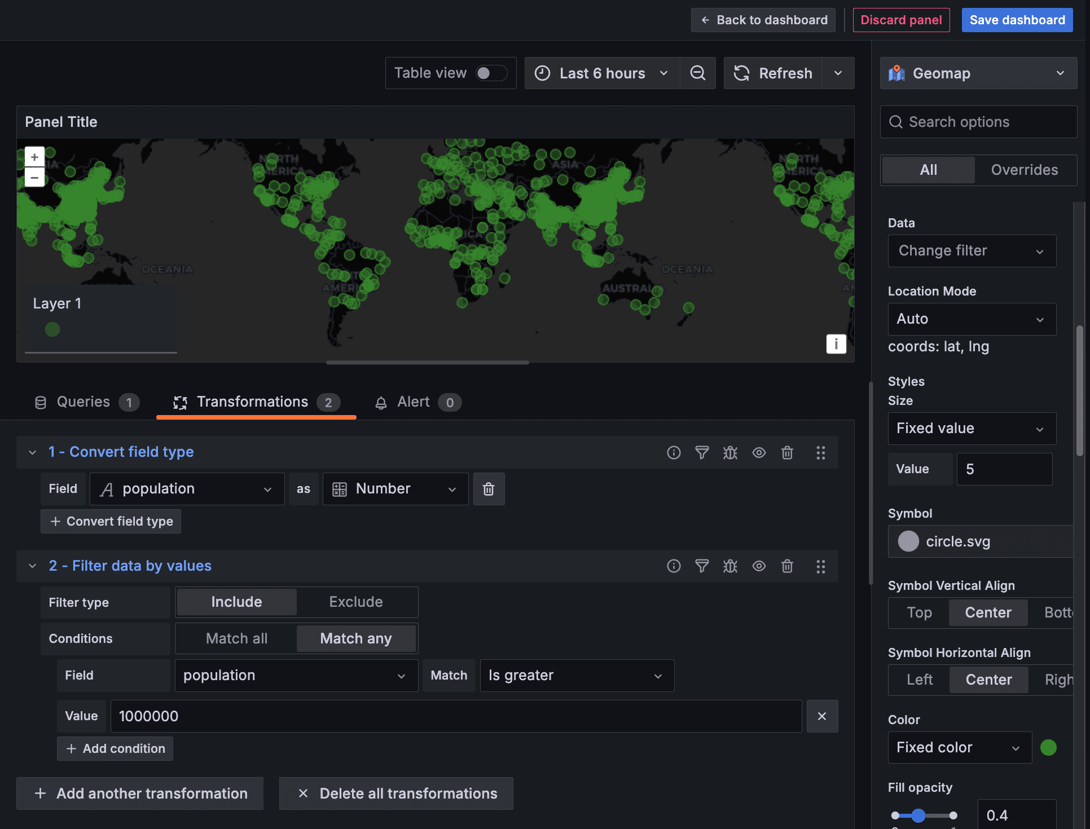Add another transformation
1090x829 pixels.
coord(139,793)
